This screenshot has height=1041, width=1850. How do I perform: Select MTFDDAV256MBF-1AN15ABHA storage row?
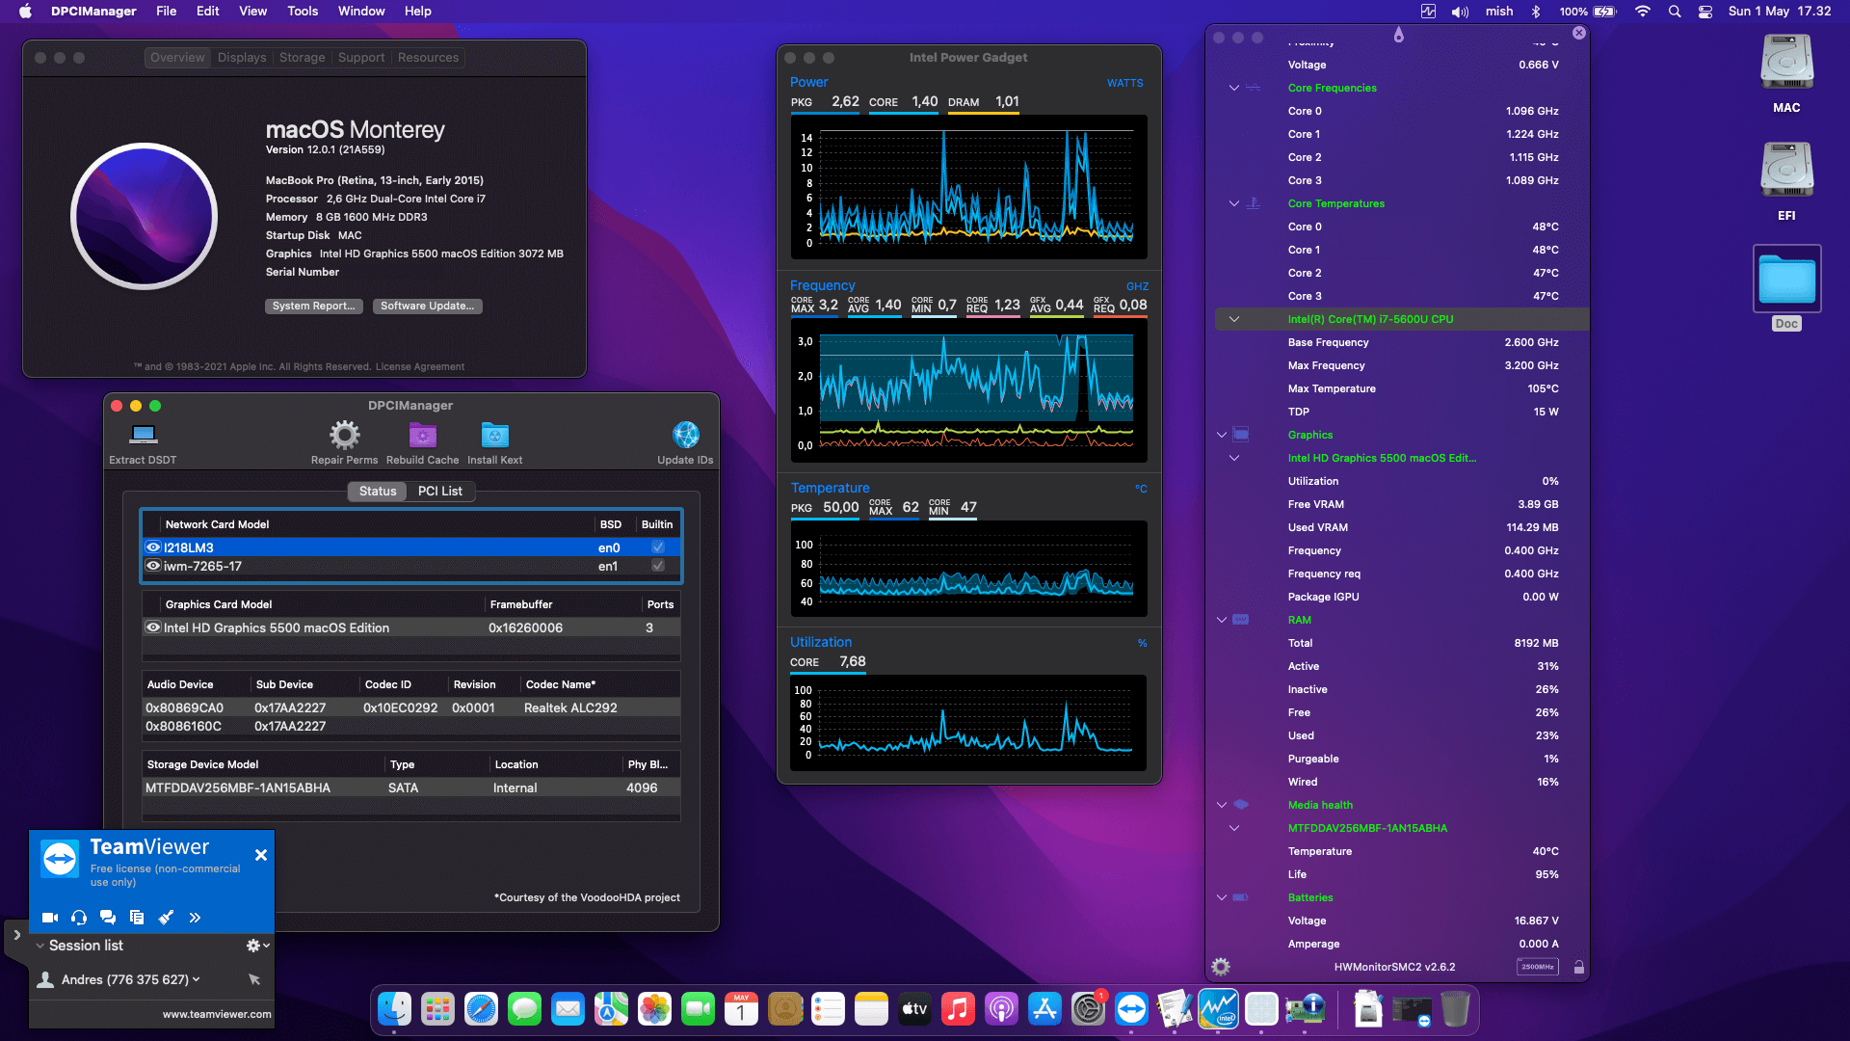[x=411, y=787]
